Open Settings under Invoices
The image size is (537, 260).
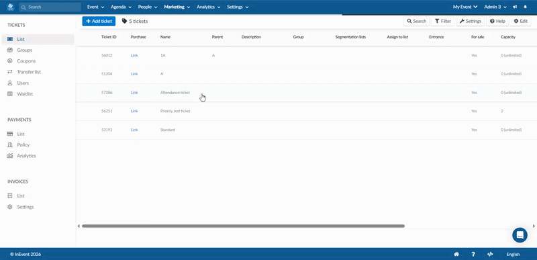[x=26, y=207]
